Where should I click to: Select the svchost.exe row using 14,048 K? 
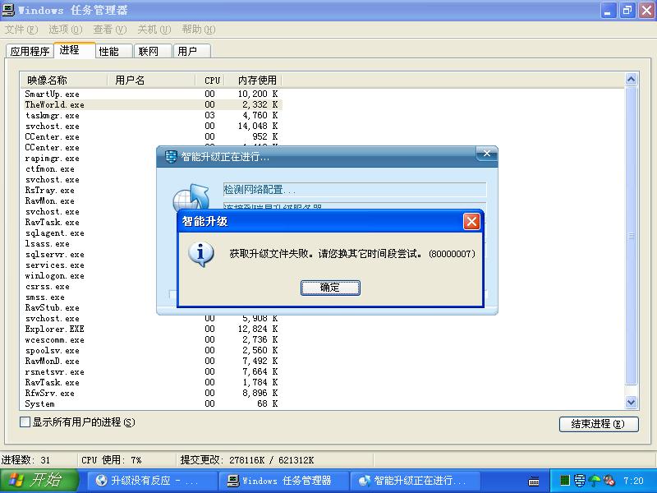(151, 126)
